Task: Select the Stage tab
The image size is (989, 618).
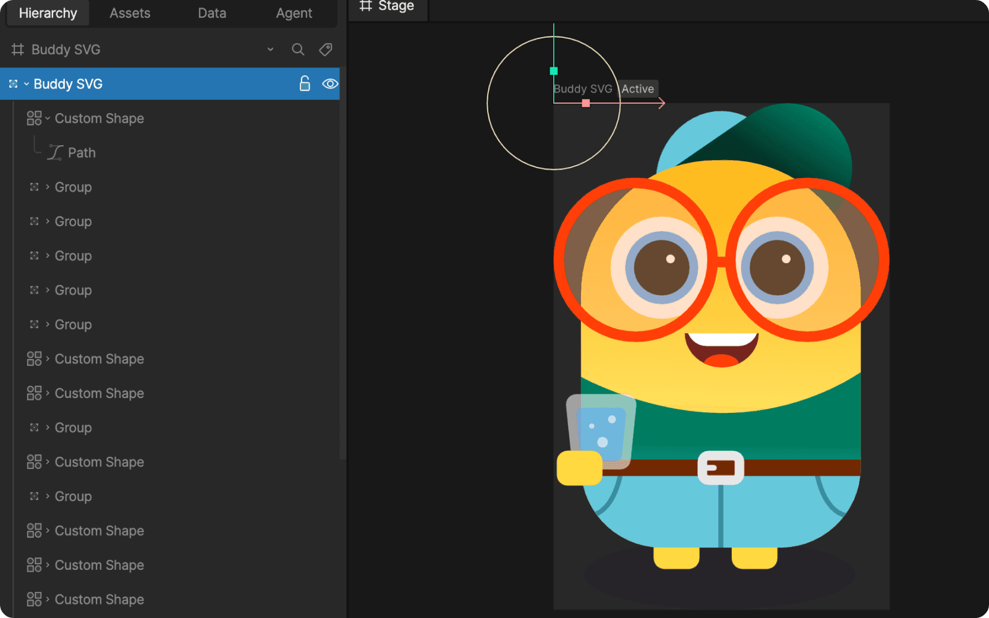Action: click(x=388, y=6)
